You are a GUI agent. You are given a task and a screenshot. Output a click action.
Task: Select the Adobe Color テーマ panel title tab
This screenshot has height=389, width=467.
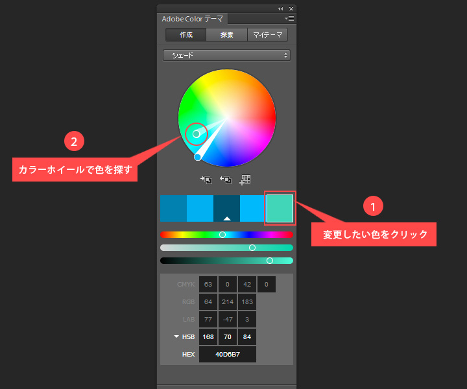pos(193,19)
